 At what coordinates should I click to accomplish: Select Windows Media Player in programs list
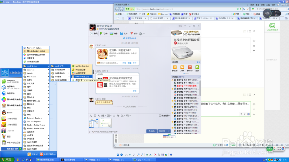coord(36,125)
